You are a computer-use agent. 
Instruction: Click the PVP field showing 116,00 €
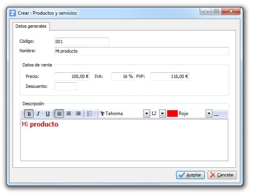(x=169, y=76)
